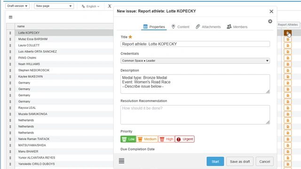
Task: Click the highlighted report icon for Lotte KOPECKY
Action: [x=287, y=33]
